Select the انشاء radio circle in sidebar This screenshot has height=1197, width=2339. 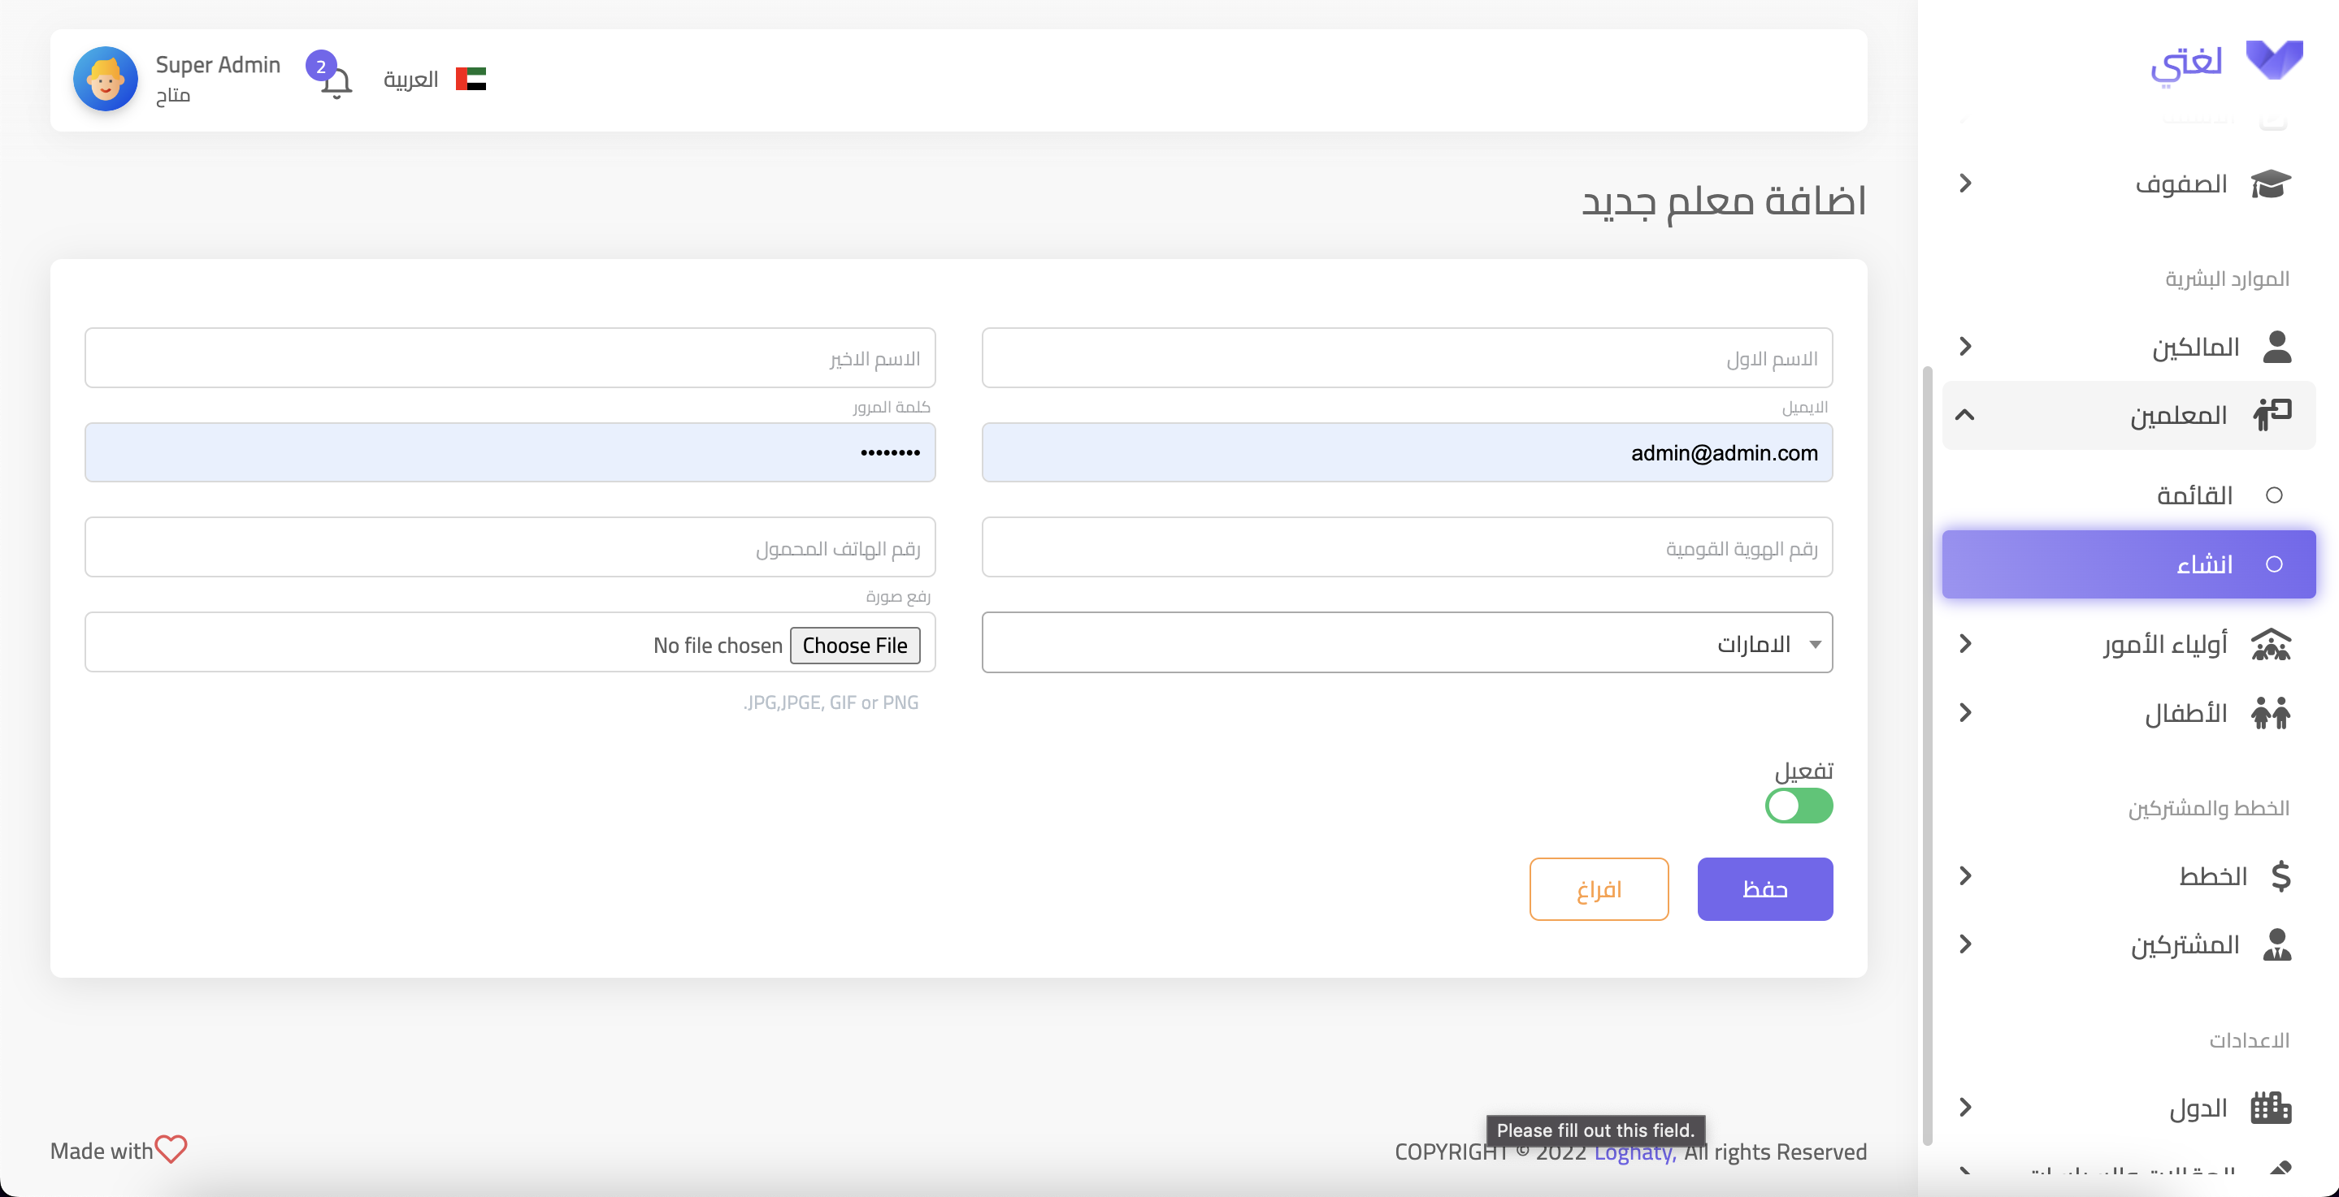2274,564
